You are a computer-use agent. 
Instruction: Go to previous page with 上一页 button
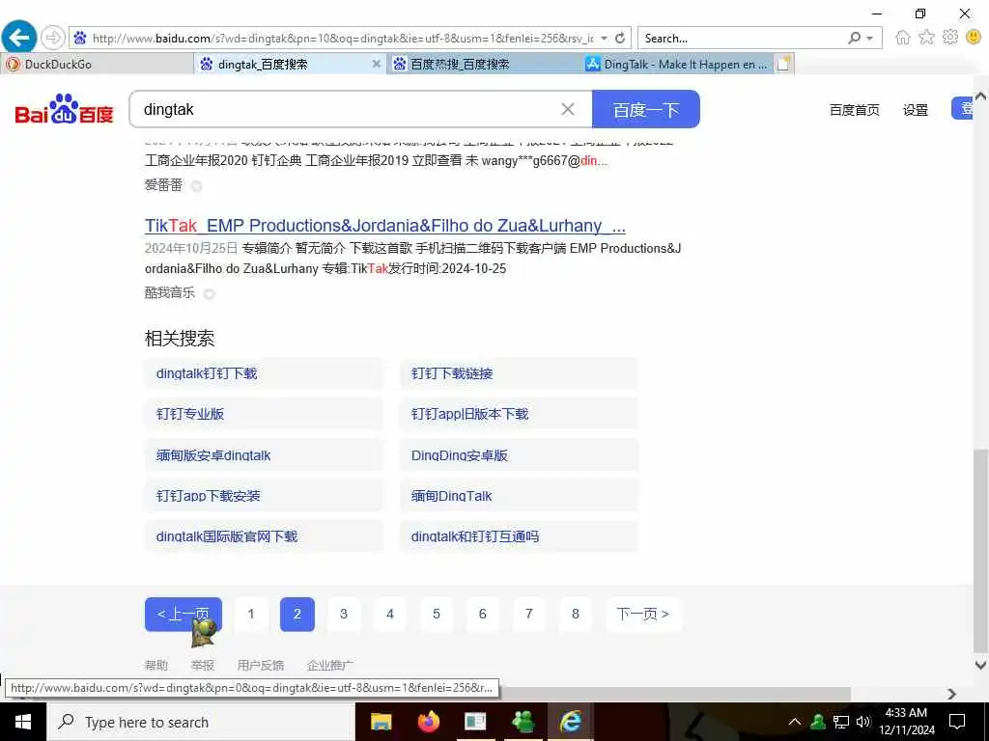[x=183, y=614]
